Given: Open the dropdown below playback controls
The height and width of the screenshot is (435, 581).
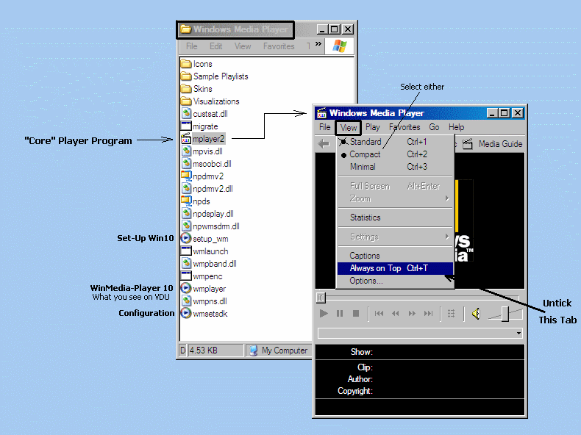Looking at the screenshot, I should coord(518,333).
